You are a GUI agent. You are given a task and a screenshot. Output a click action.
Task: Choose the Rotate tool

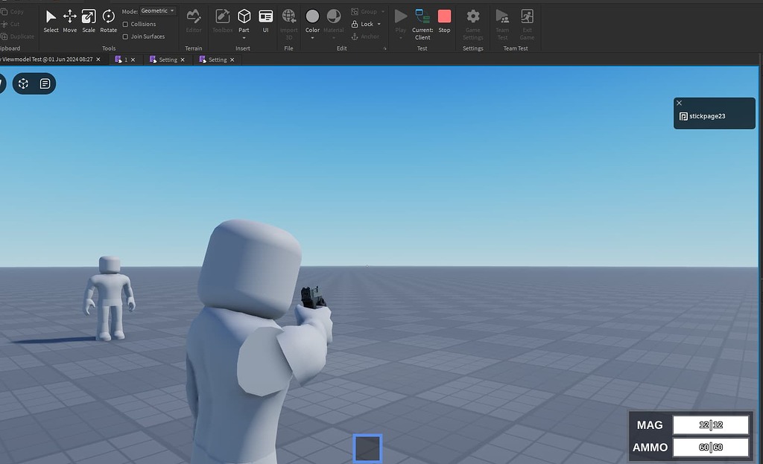pos(108,19)
